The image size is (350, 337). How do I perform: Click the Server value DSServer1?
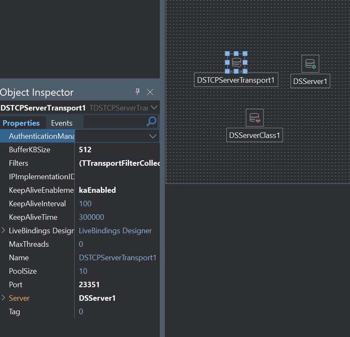click(x=97, y=298)
